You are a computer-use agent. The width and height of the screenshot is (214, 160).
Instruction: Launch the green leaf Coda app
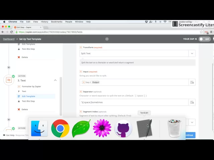pos(81,128)
